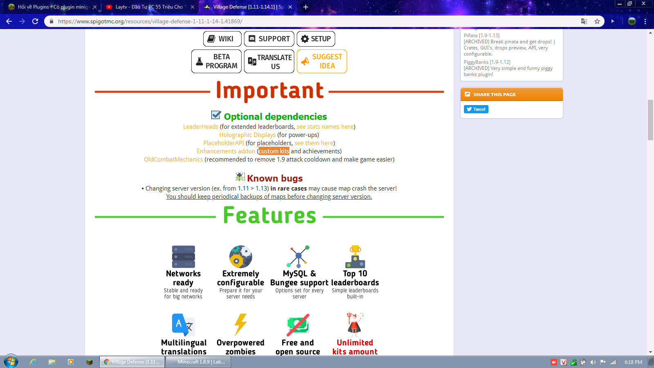Open the Piñata [1.9-1.13] resource link
Viewport: 654px width, 368px height.
pyautogui.click(x=482, y=36)
